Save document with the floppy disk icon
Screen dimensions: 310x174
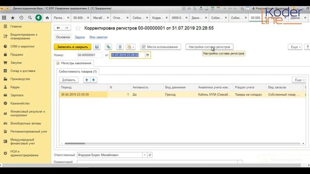(97, 47)
